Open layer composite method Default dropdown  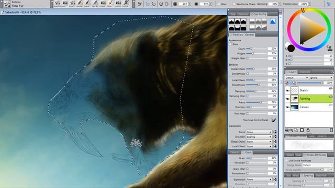297,78
